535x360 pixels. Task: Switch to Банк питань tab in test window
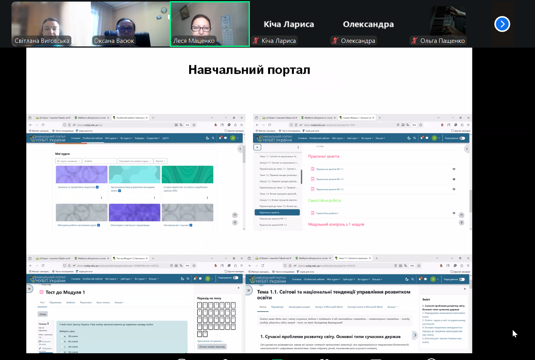point(103,302)
